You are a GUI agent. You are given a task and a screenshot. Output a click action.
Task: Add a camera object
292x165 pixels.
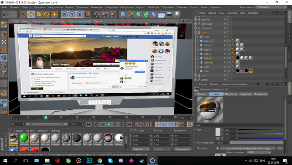(169, 14)
